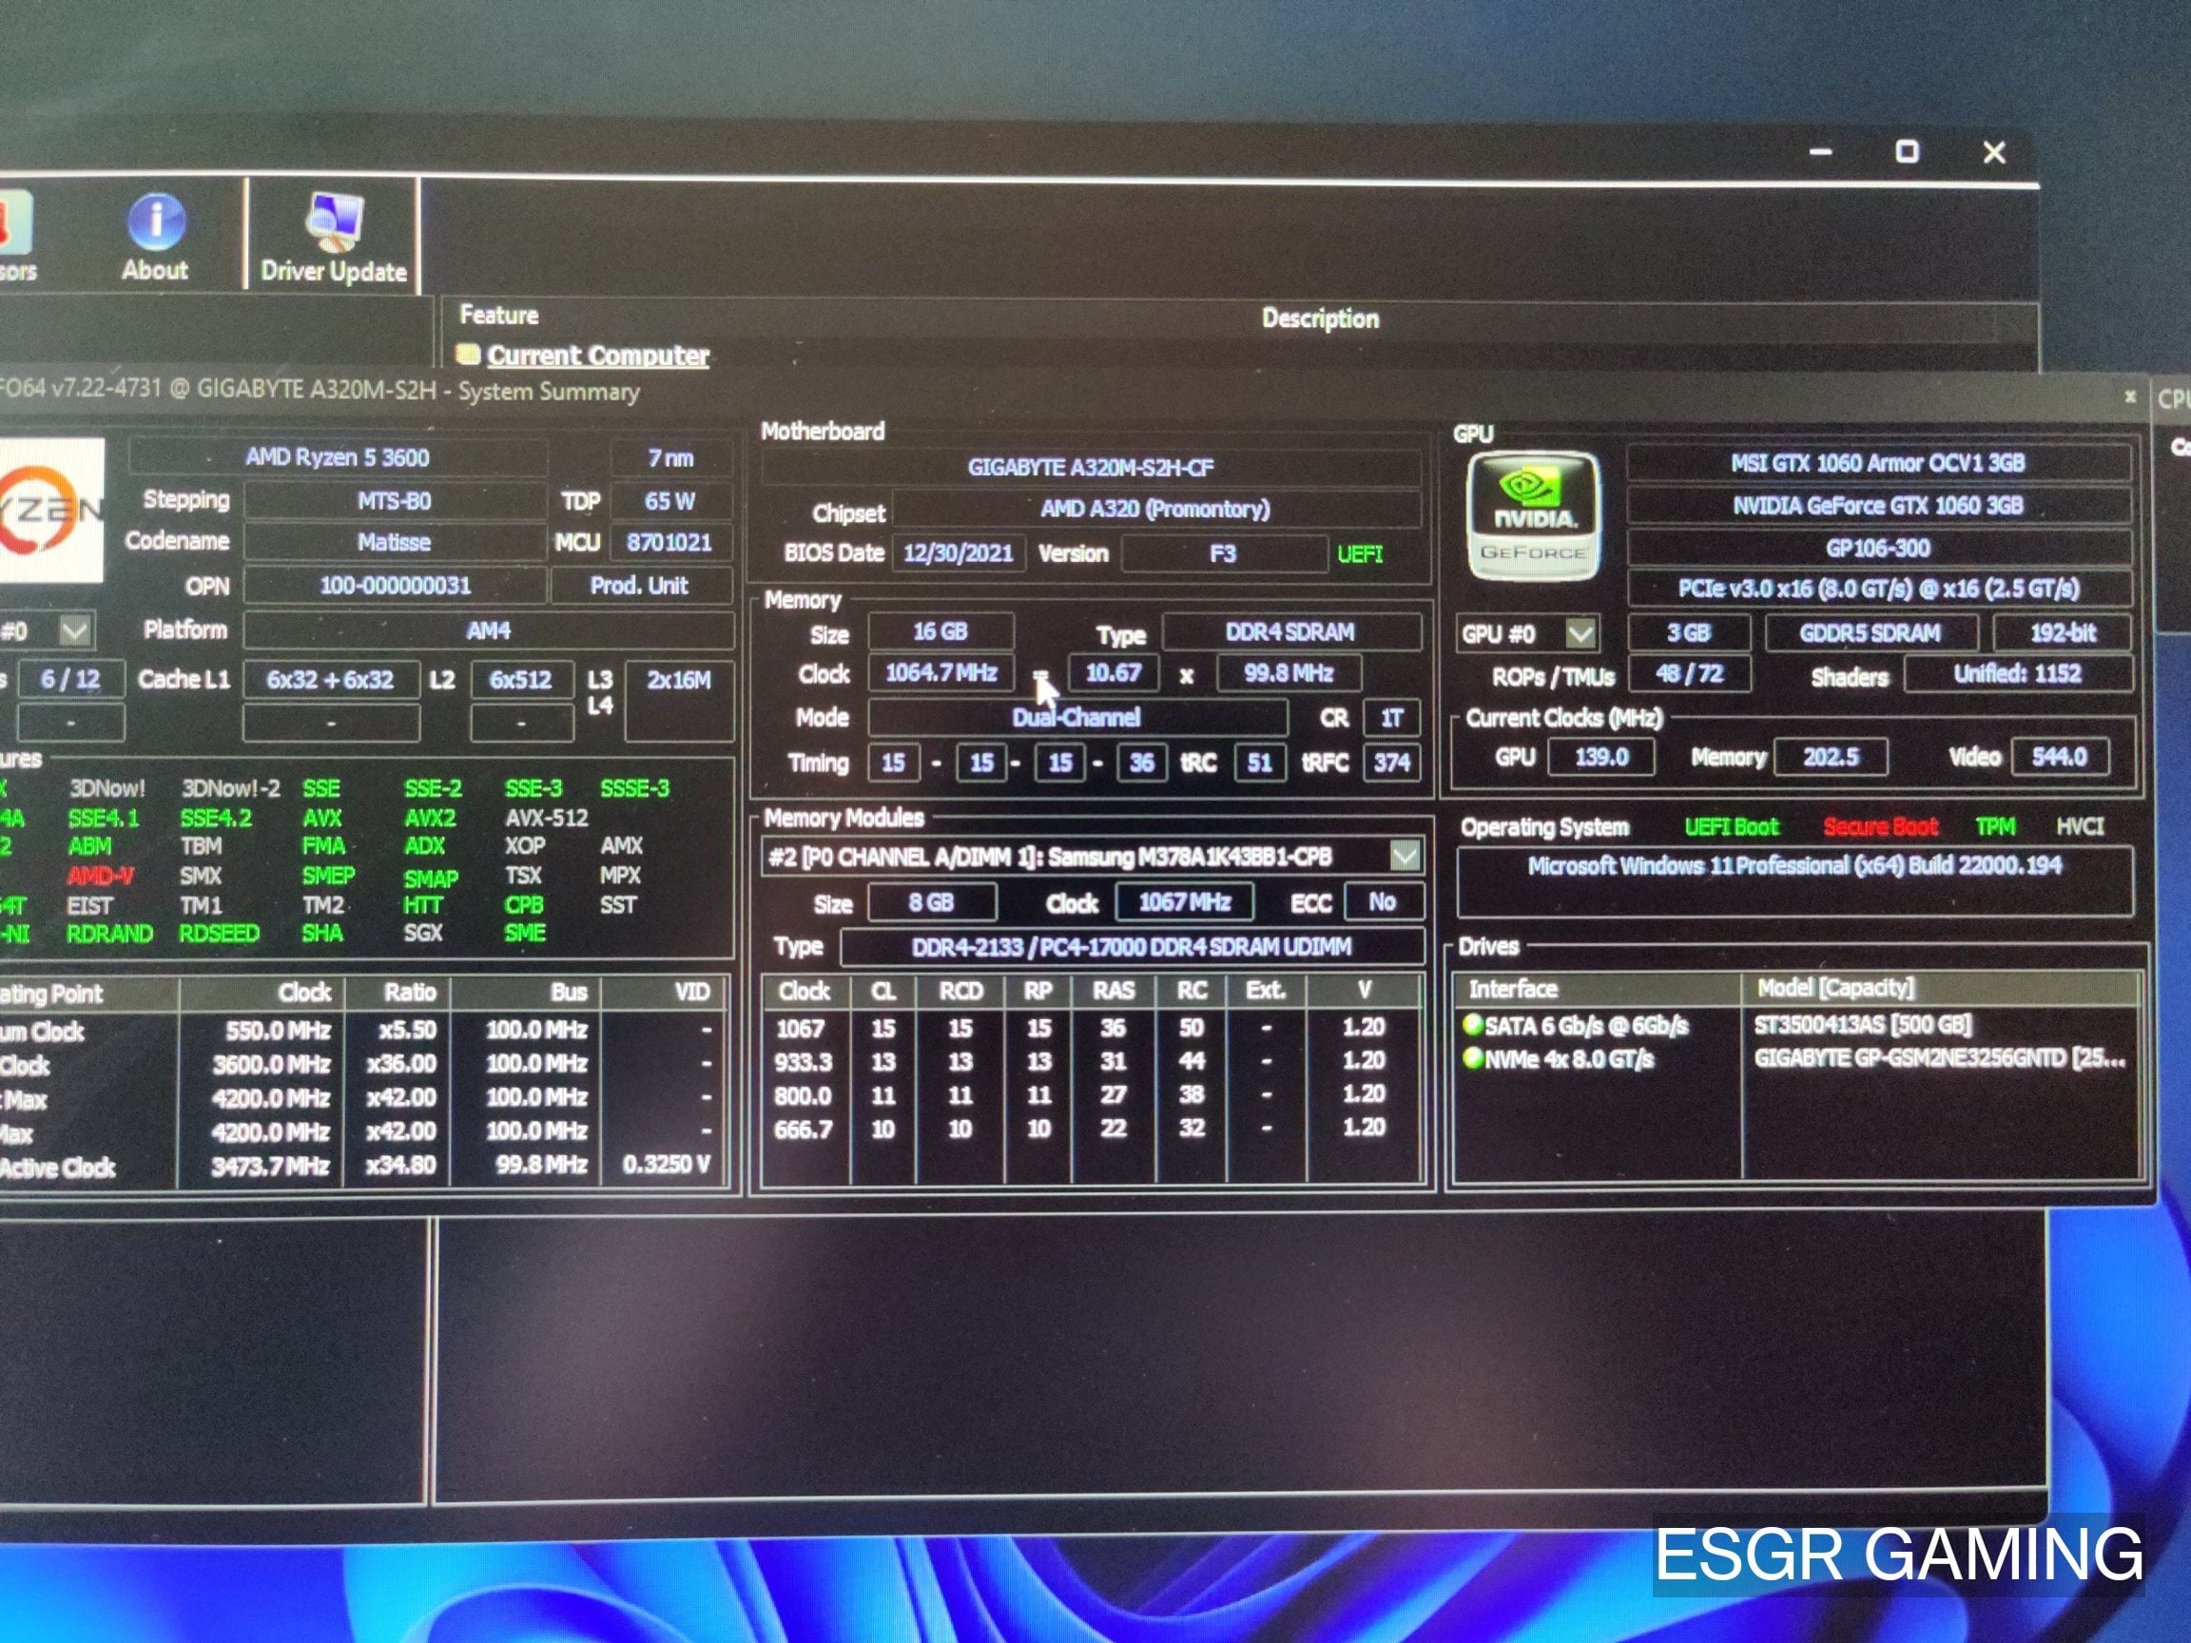This screenshot has width=2191, height=1643.
Task: Click the GDDR5 SDRAM field
Action: pyautogui.click(x=1871, y=633)
